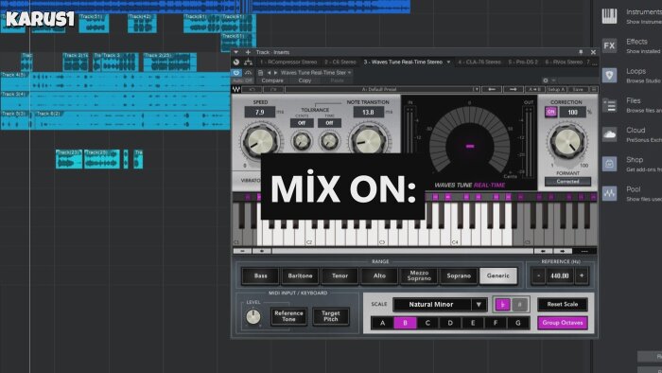Screen dimensions: 662x373
Task: Click the Reset Scale button
Action: [563, 304]
